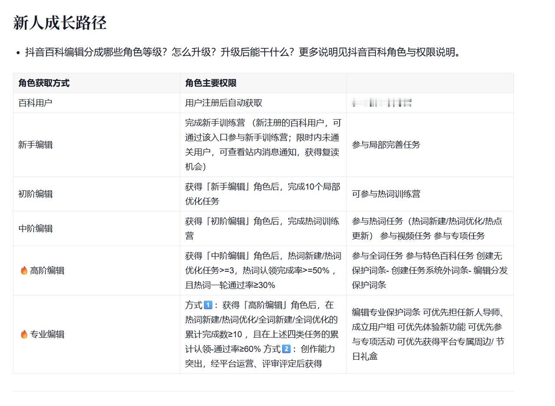Screen dimensions: 555x406
Task: Select the 中阶编辑 role cell
Action: click(97, 229)
